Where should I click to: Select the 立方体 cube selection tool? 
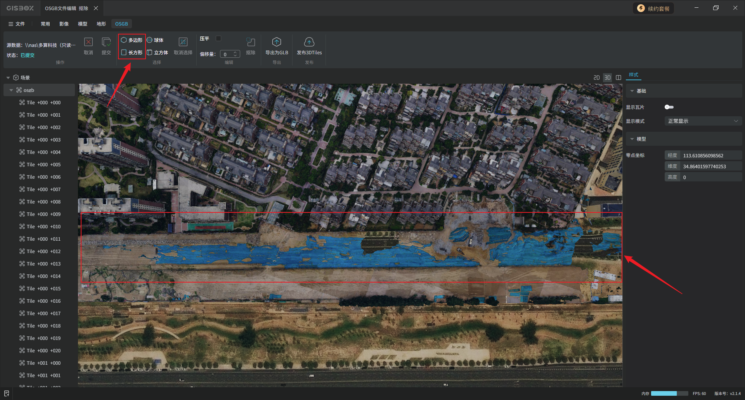tap(158, 52)
